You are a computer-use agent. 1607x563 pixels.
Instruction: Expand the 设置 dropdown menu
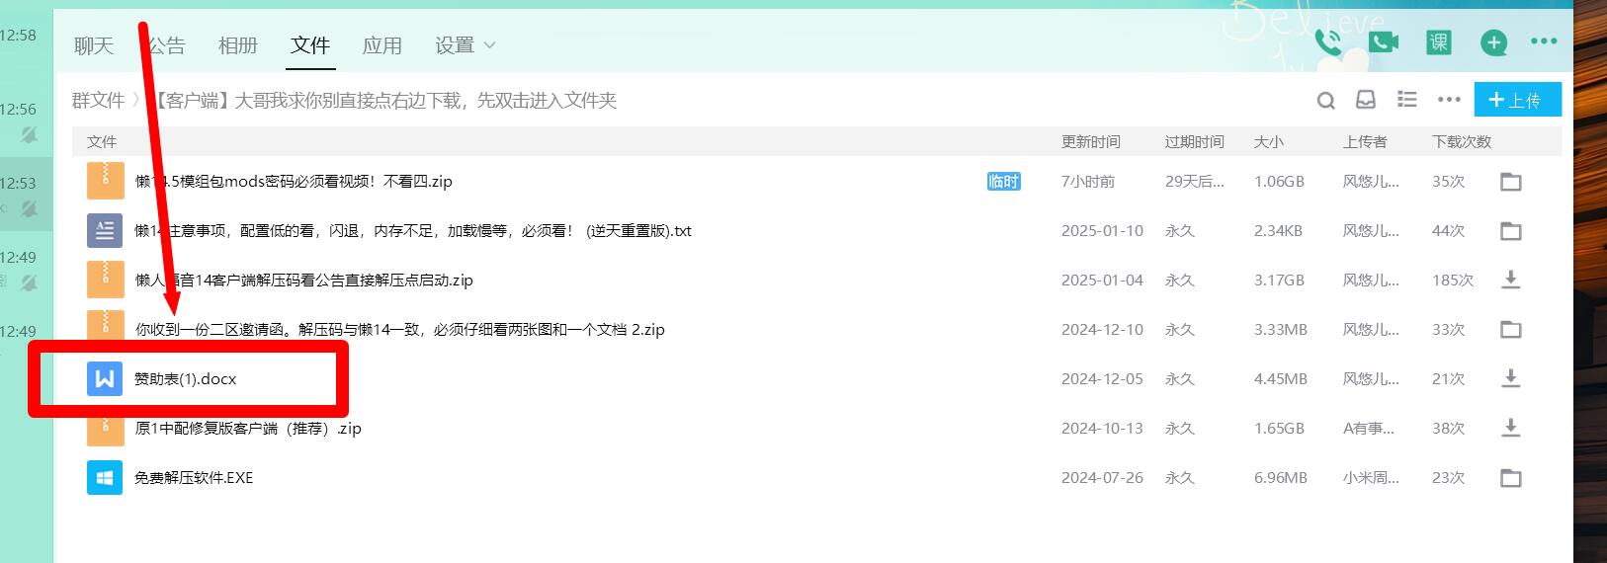point(465,45)
